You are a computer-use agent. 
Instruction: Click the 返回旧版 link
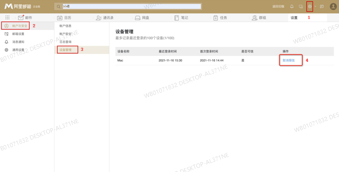(x=278, y=6)
